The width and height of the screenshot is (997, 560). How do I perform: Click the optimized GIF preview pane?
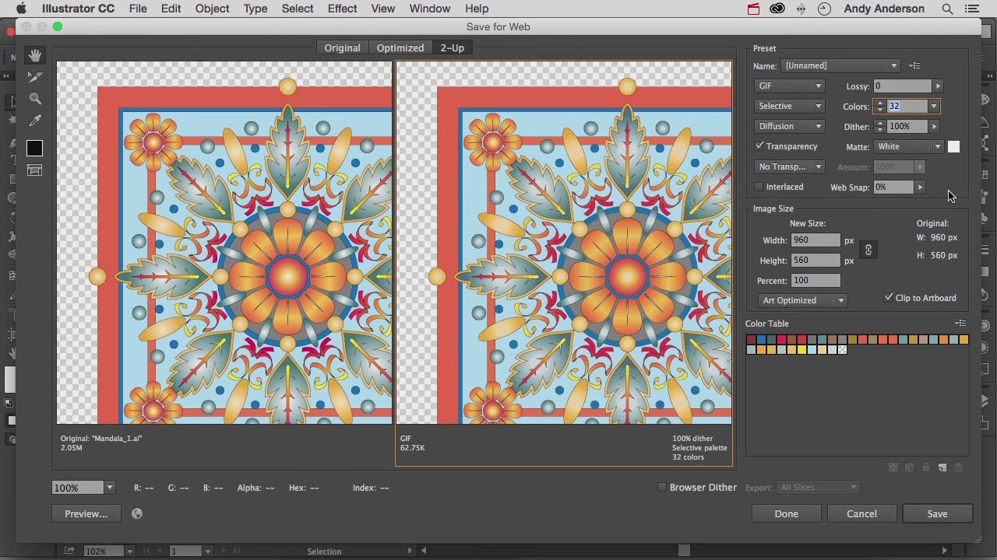click(x=564, y=243)
